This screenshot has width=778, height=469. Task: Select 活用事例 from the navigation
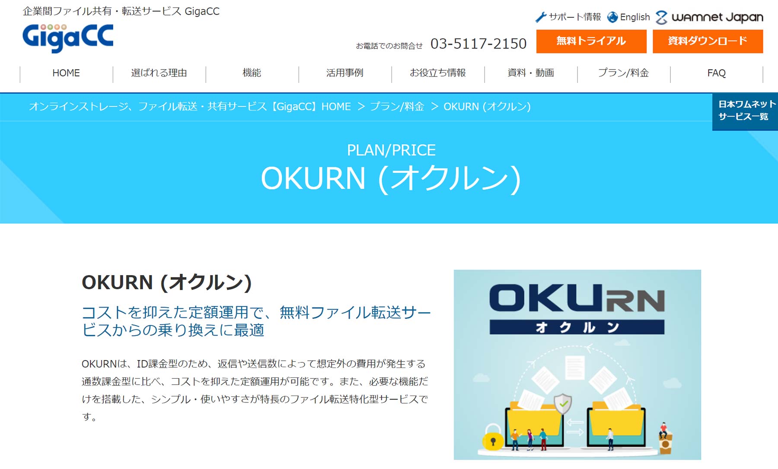pos(344,73)
